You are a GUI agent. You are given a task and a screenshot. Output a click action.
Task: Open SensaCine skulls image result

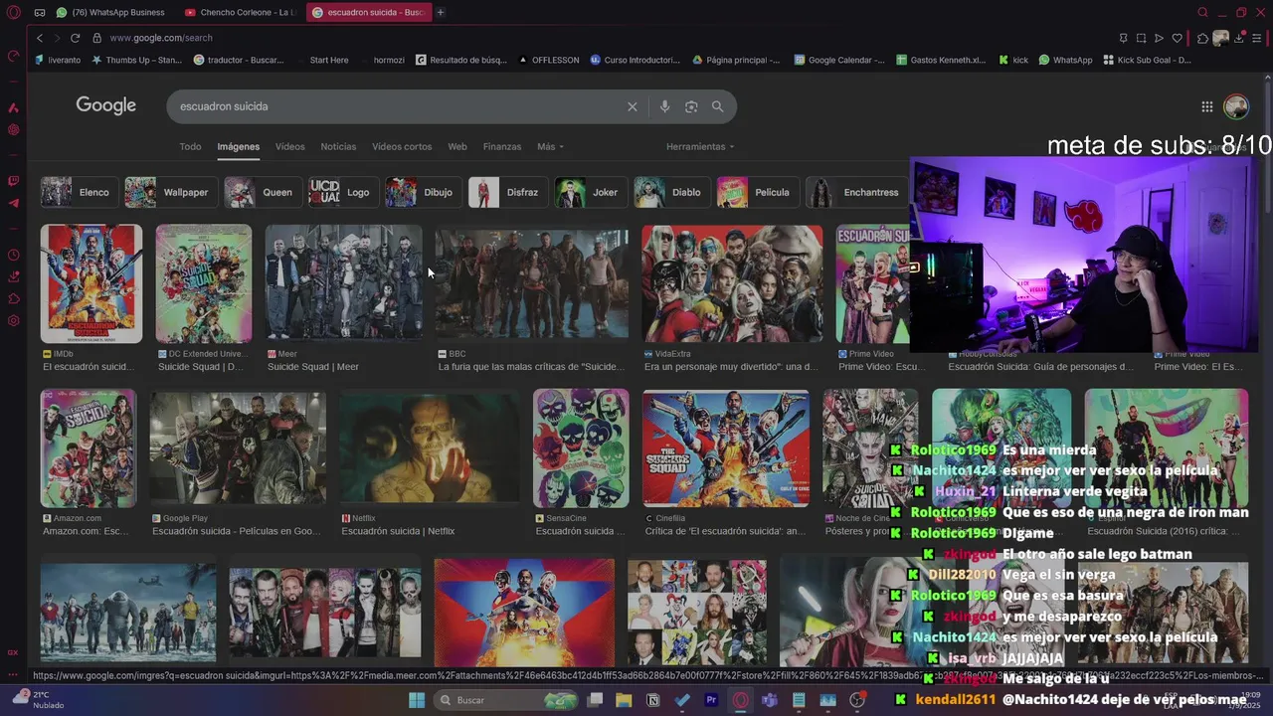point(581,447)
